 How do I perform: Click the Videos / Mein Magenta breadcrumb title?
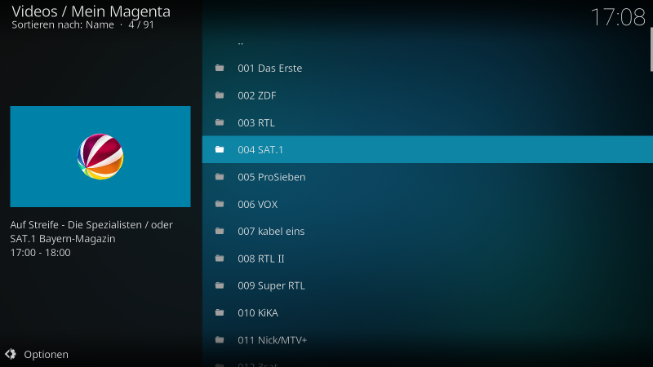(91, 11)
